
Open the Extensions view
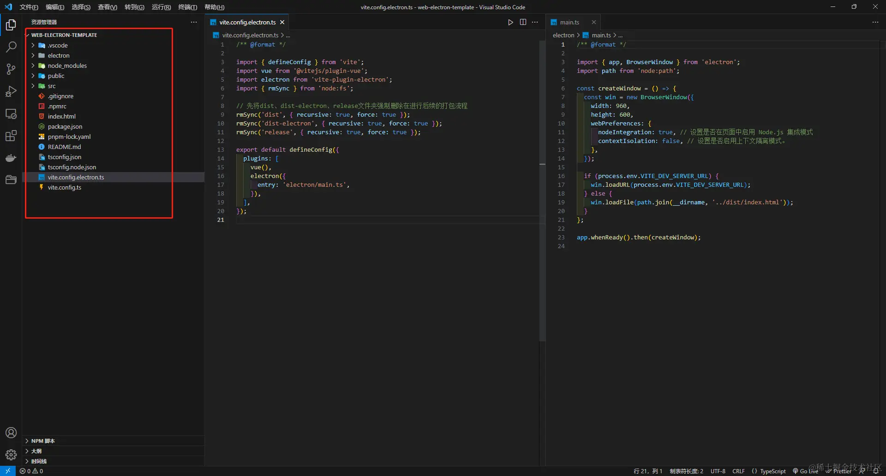click(x=11, y=136)
